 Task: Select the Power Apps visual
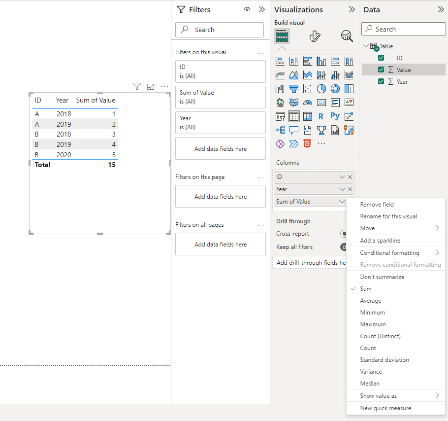280,143
